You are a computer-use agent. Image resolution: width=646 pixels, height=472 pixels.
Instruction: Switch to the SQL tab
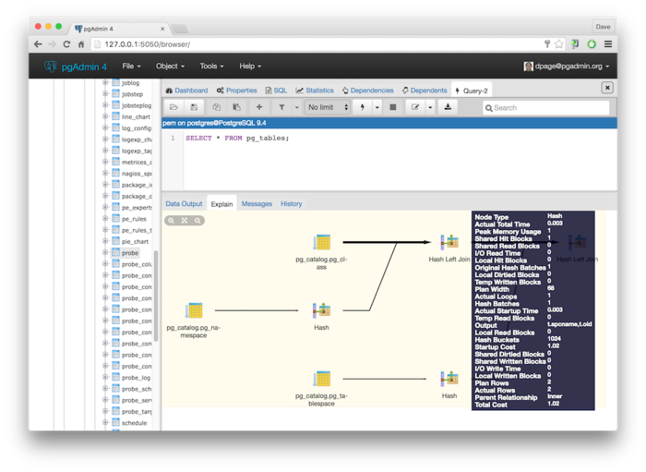tap(277, 91)
